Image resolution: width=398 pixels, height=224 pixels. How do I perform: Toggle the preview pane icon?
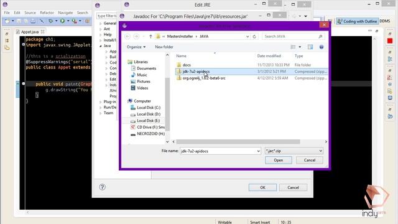pyautogui.click(x=310, y=47)
